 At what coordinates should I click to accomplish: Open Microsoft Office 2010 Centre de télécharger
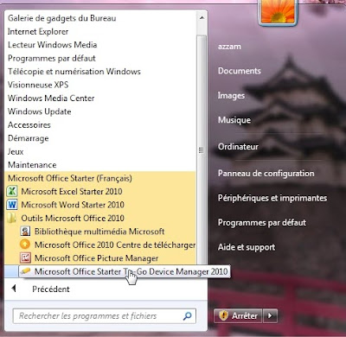pos(115,245)
